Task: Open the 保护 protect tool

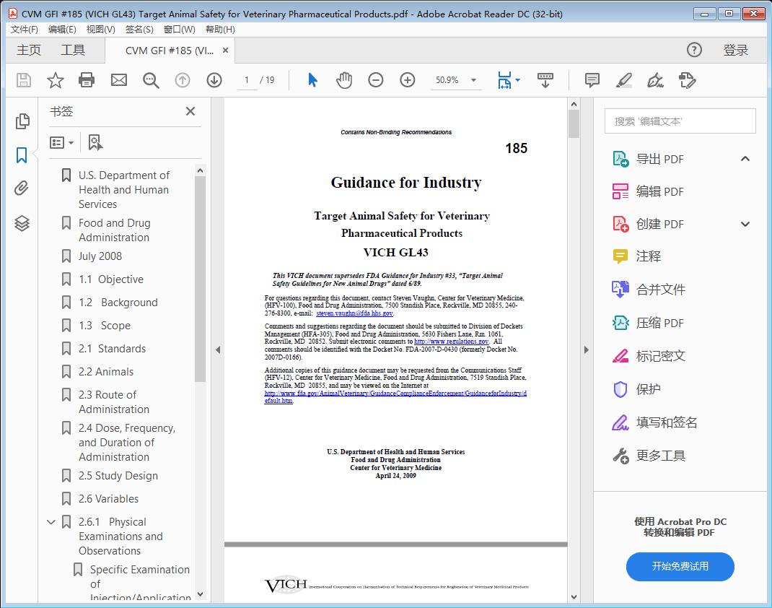Action: [x=636, y=389]
